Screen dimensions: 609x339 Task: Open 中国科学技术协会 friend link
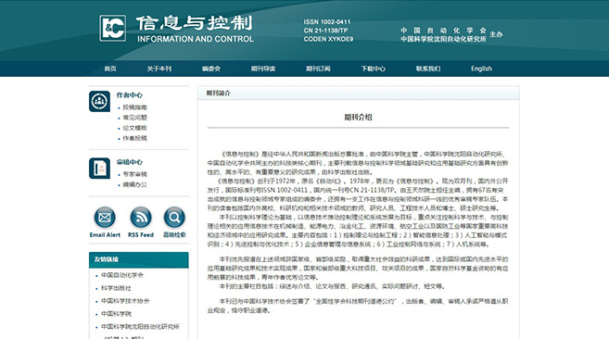(x=125, y=301)
